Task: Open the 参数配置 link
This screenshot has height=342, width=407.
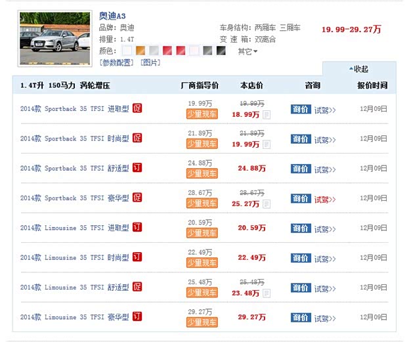Action: pos(116,62)
